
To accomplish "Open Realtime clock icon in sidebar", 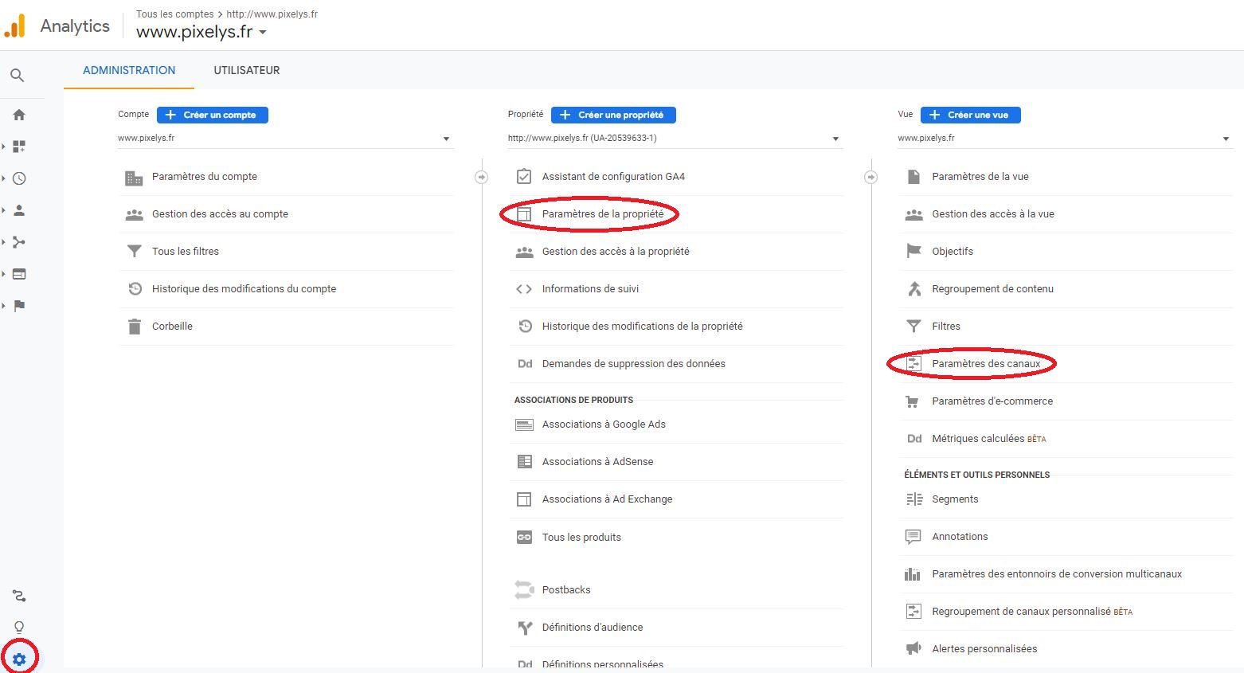I will click(x=19, y=178).
